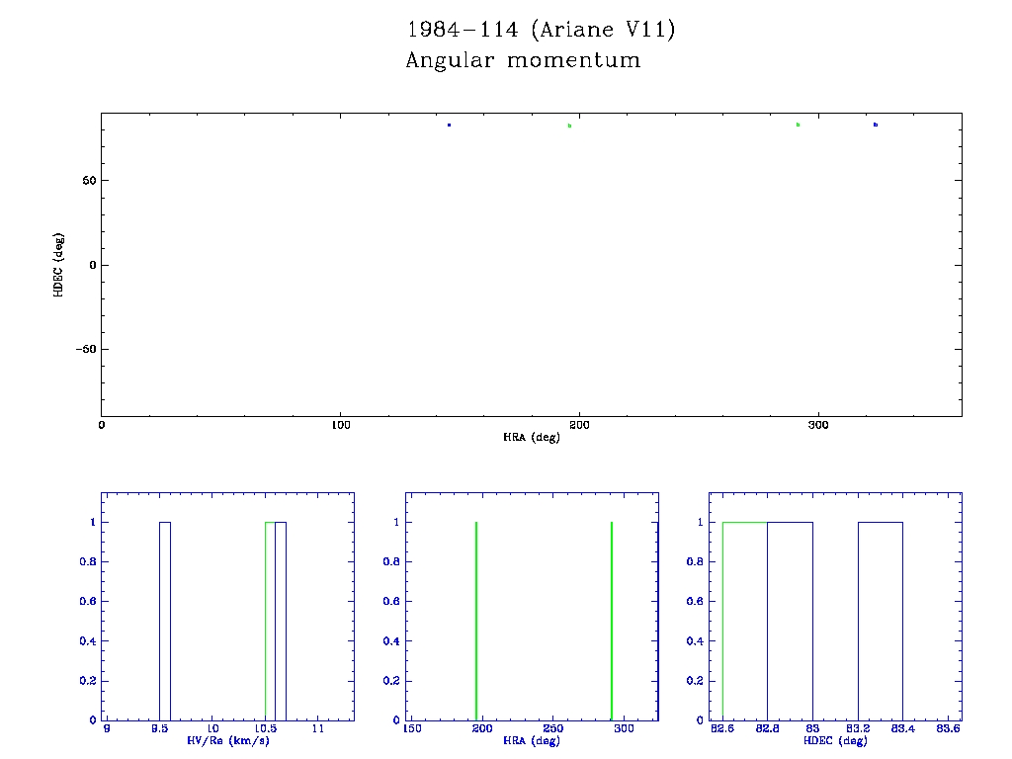The width and height of the screenshot is (1012, 759).
Task: Select the green data point near HRA 290
Action: coord(798,125)
